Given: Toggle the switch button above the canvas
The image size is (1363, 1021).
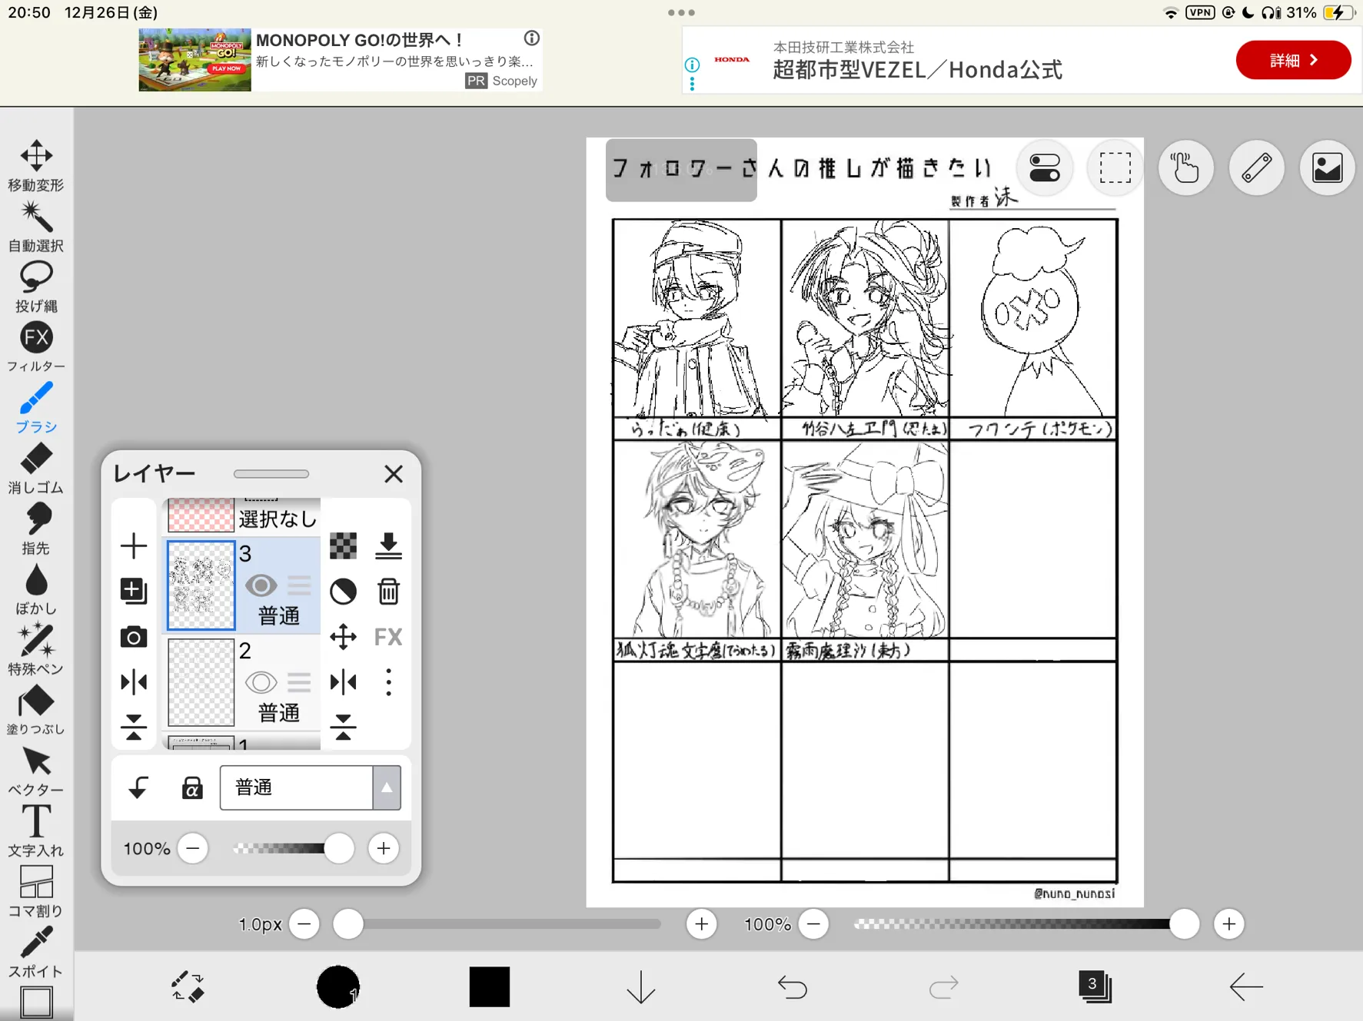Looking at the screenshot, I should (x=1045, y=167).
